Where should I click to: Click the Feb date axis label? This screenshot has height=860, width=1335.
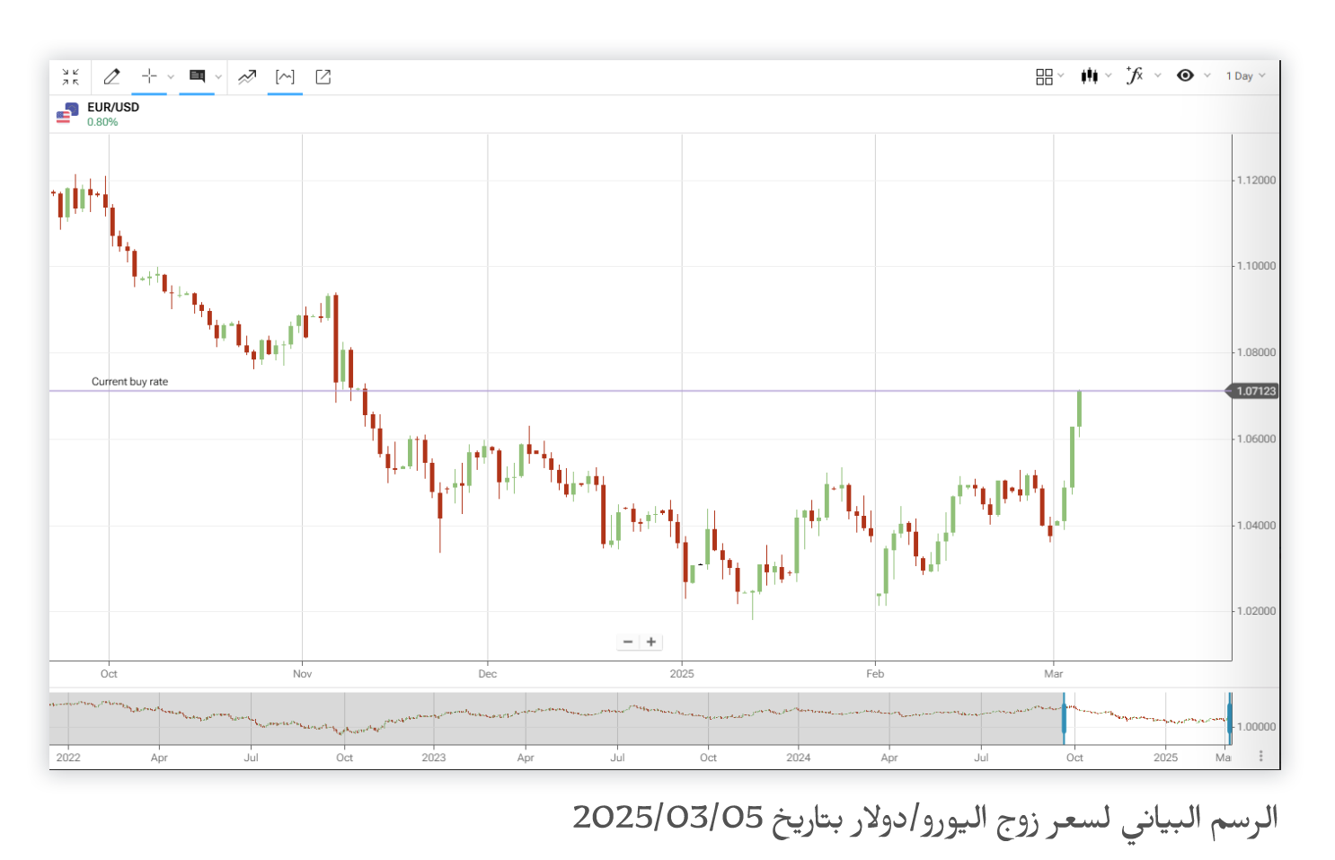pos(875,674)
